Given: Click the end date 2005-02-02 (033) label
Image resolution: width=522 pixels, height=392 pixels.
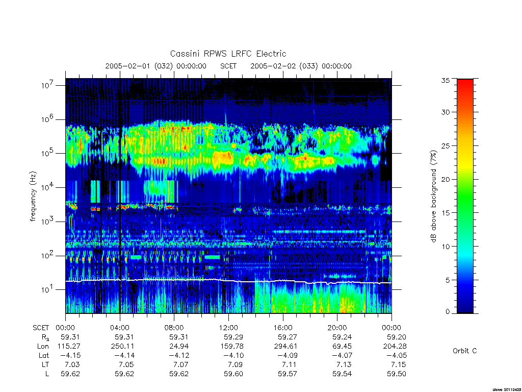Looking at the screenshot, I should tap(301, 66).
